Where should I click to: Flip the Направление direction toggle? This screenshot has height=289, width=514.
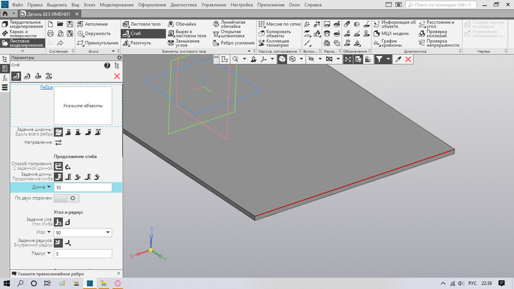click(x=58, y=142)
